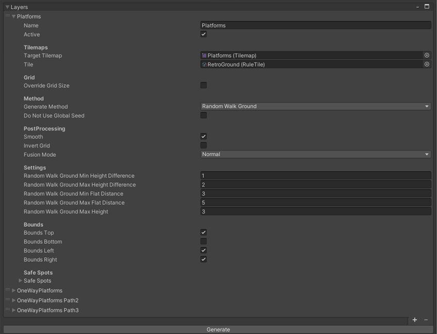Open object picker for Tile field
437x334 pixels.
(x=427, y=64)
